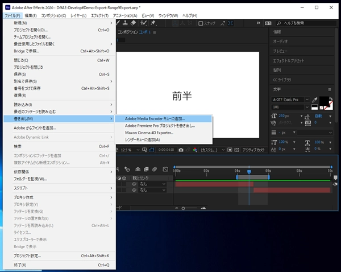Open workspace sync settings icon
The width and height of the screenshot is (341, 272).
pyautogui.click(x=268, y=23)
